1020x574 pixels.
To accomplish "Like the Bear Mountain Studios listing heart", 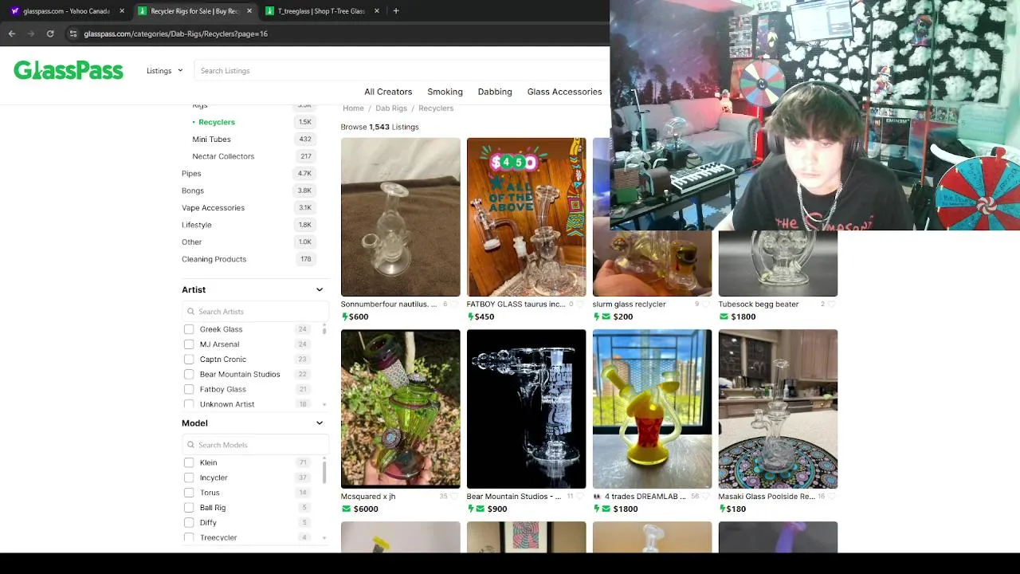I will pyautogui.click(x=581, y=496).
